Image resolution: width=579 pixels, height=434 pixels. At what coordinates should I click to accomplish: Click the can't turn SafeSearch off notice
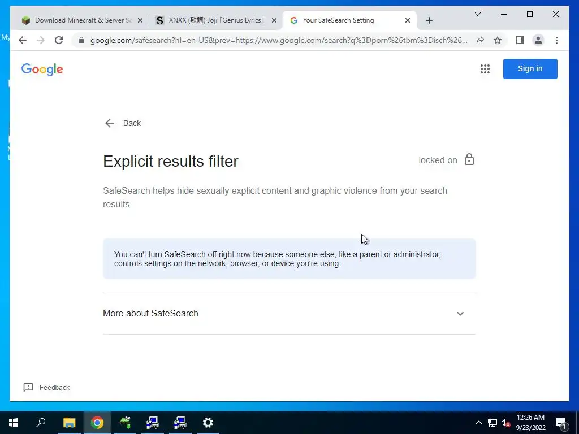289,259
